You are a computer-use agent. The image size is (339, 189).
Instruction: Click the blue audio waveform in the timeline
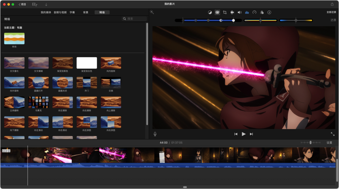coord(168,165)
